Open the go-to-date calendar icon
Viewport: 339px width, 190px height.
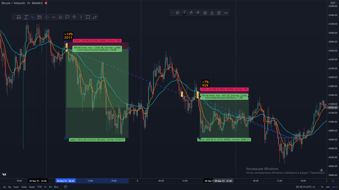coord(65,187)
